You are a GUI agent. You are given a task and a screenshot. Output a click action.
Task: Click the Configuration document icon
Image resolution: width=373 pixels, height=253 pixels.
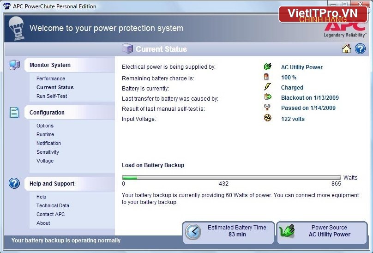14,112
